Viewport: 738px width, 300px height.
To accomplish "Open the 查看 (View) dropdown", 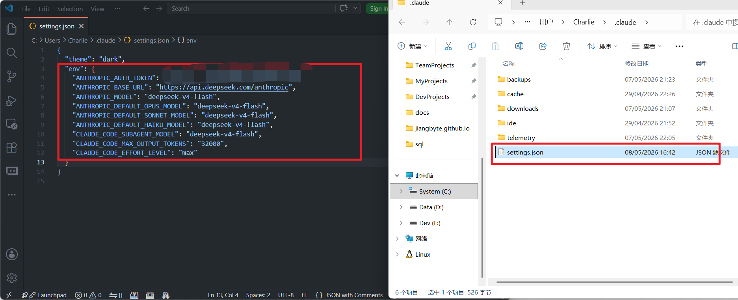I will pos(647,46).
